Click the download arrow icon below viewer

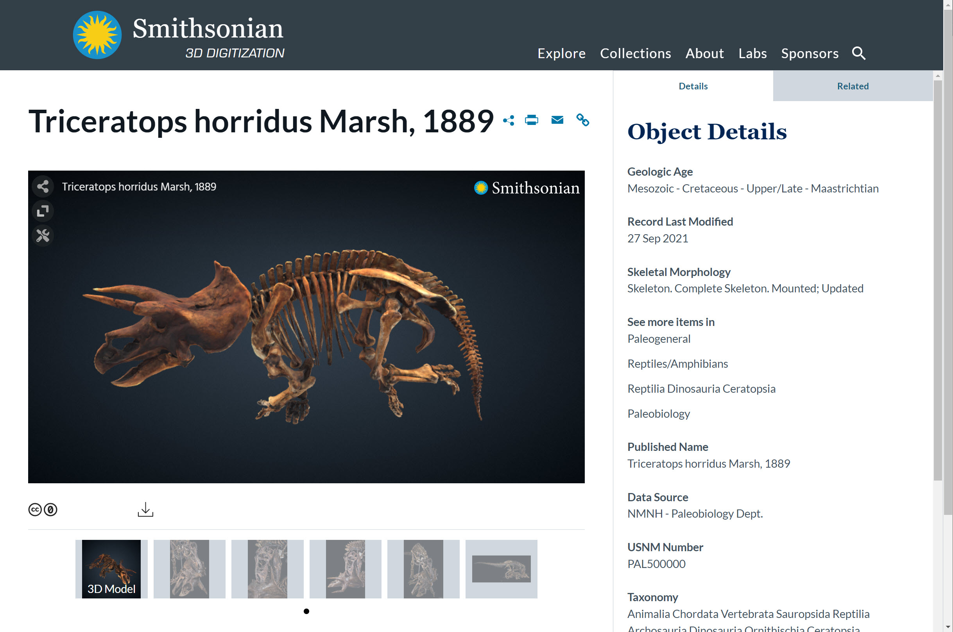point(145,509)
